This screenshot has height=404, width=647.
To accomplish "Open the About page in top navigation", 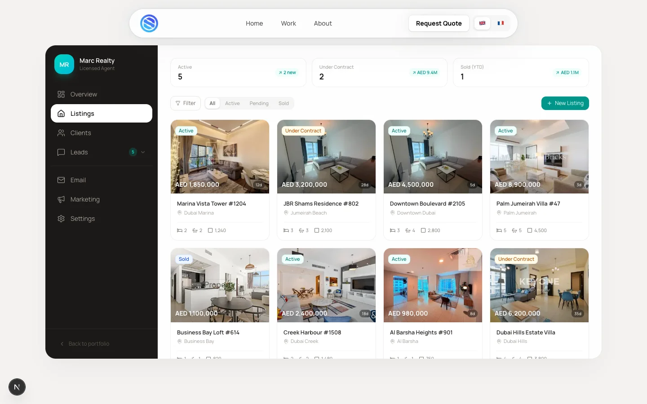I will coord(323,23).
